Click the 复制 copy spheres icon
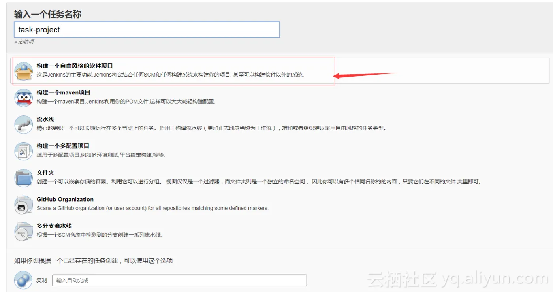This screenshot has width=553, height=292. (23, 280)
